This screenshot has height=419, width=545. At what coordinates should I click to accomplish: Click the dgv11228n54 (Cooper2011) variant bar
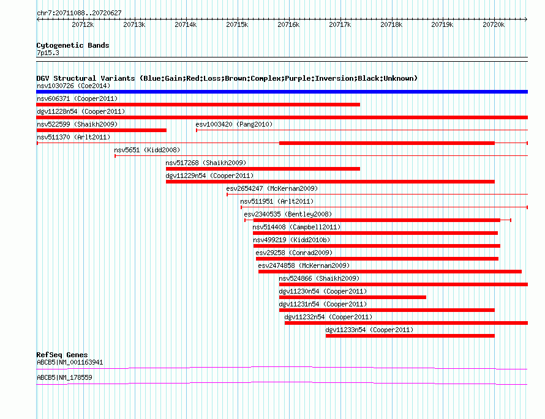(x=282, y=117)
